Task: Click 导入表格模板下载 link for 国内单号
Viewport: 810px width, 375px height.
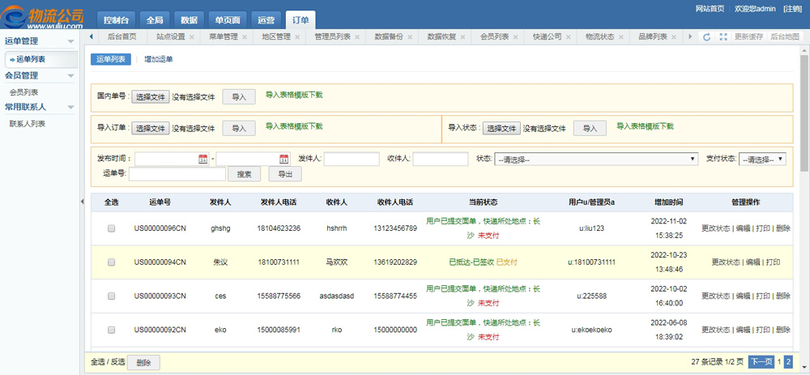Action: click(294, 95)
